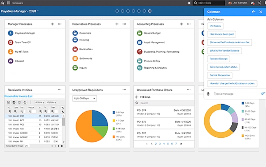Open the Team Time Off icon
This screenshot has height=167, width=266.
[10, 42]
